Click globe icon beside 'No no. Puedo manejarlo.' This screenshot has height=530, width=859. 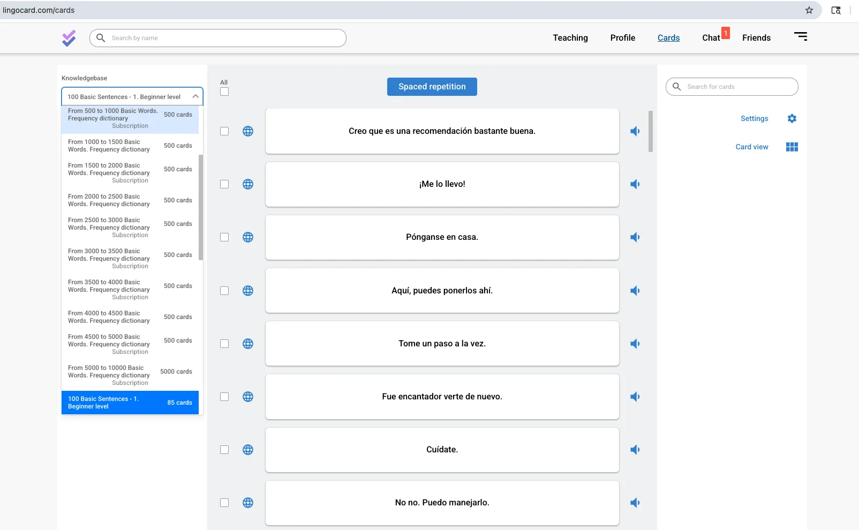pyautogui.click(x=248, y=503)
